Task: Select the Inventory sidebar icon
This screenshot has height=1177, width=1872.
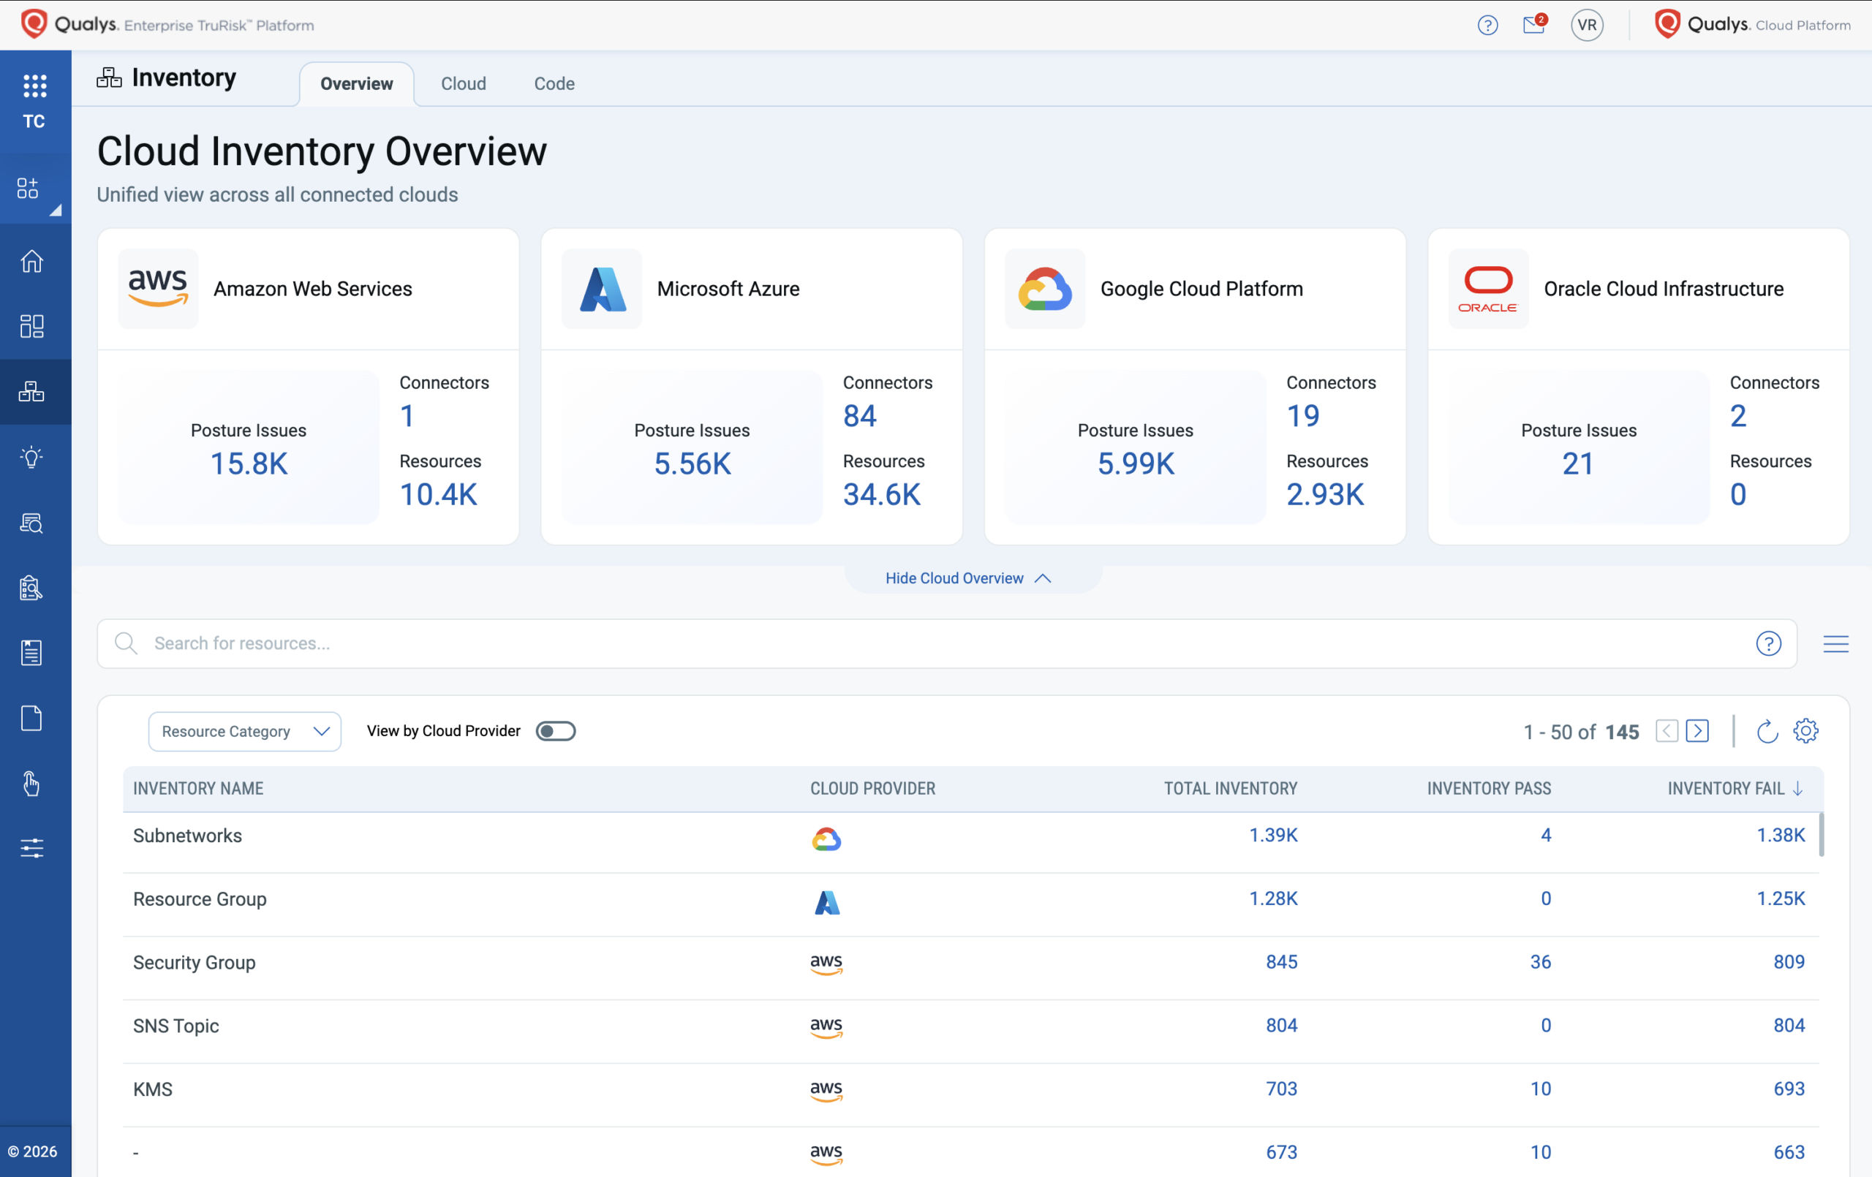Action: [x=32, y=392]
